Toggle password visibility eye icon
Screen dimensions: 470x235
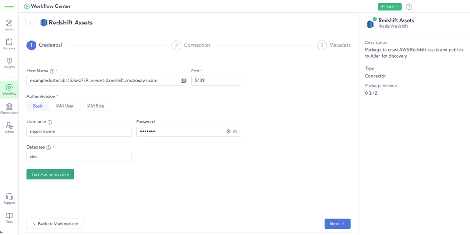pyautogui.click(x=235, y=131)
